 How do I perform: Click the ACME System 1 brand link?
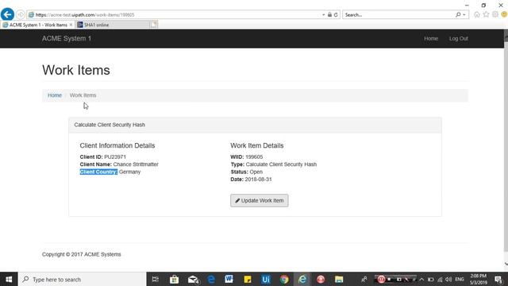coord(67,38)
